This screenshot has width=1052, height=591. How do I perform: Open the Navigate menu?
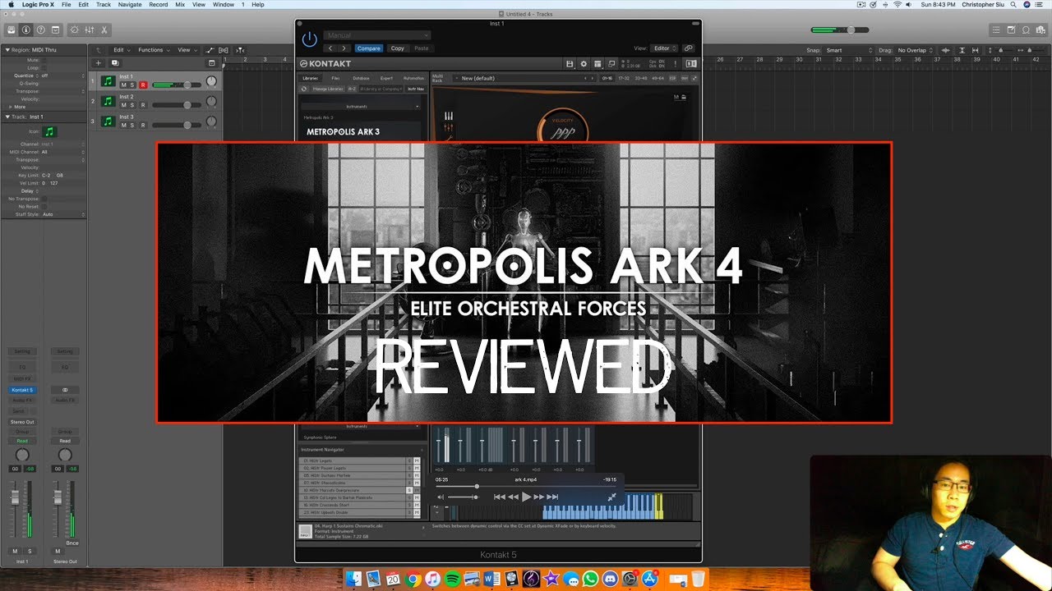[130, 4]
